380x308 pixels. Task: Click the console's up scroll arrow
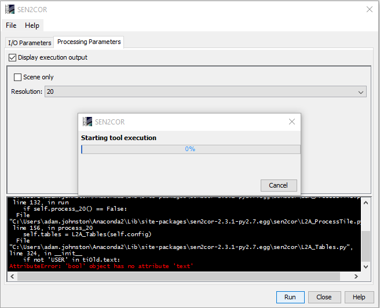pyautogui.click(x=366, y=203)
